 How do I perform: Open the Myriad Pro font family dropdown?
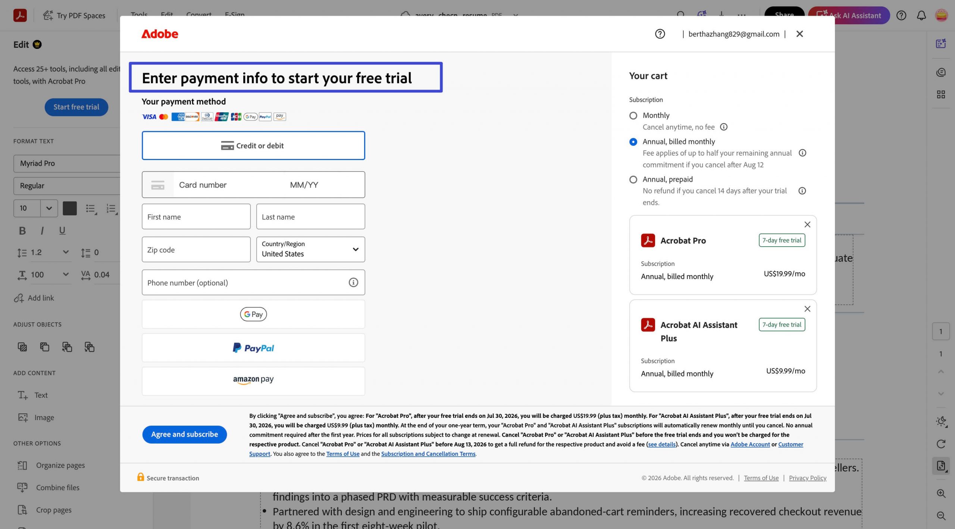(x=67, y=163)
